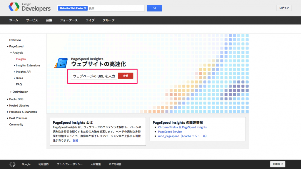Click the Rules label in sidebar
Image resolution: width=301 pixels, height=169 pixels.
19,78
